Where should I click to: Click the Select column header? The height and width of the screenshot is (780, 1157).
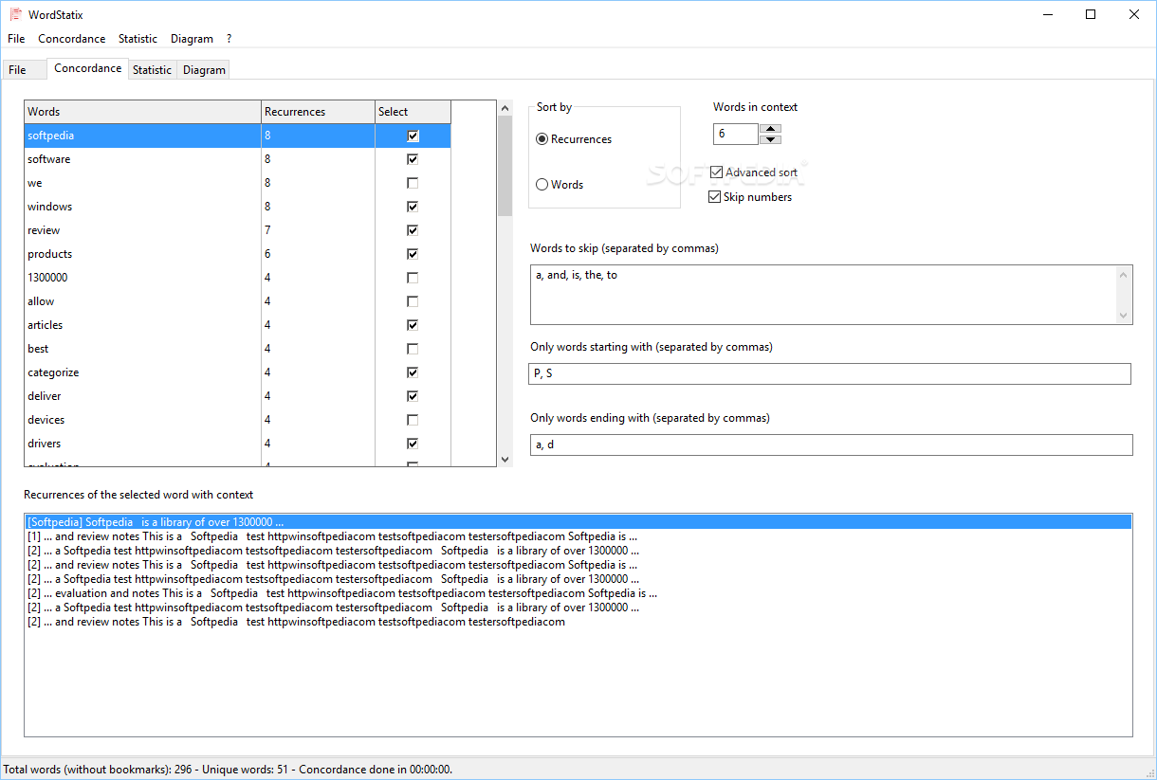pos(413,112)
